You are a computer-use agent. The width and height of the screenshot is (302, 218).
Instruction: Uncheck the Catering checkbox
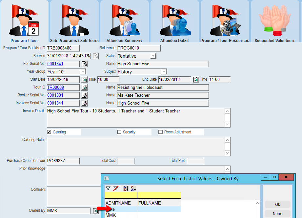49,132
